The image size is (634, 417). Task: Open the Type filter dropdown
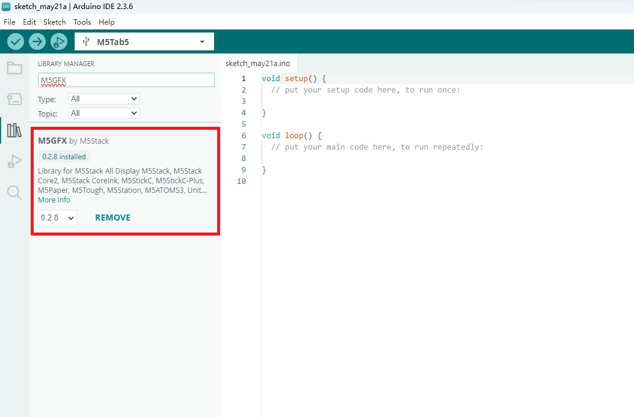click(104, 99)
